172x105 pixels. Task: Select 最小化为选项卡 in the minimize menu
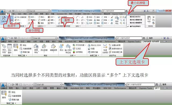point(135,17)
